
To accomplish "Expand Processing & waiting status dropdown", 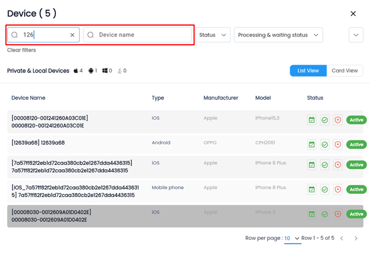I will pyautogui.click(x=278, y=35).
